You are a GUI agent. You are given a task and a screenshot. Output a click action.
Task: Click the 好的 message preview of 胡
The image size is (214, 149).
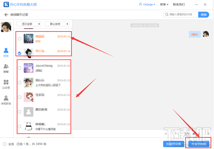(x=38, y=41)
